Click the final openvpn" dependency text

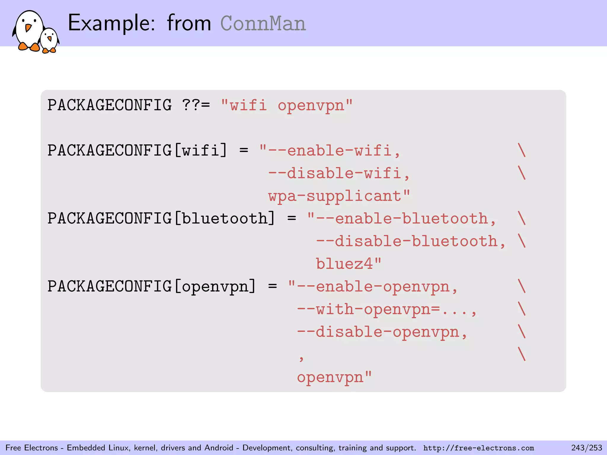click(334, 377)
